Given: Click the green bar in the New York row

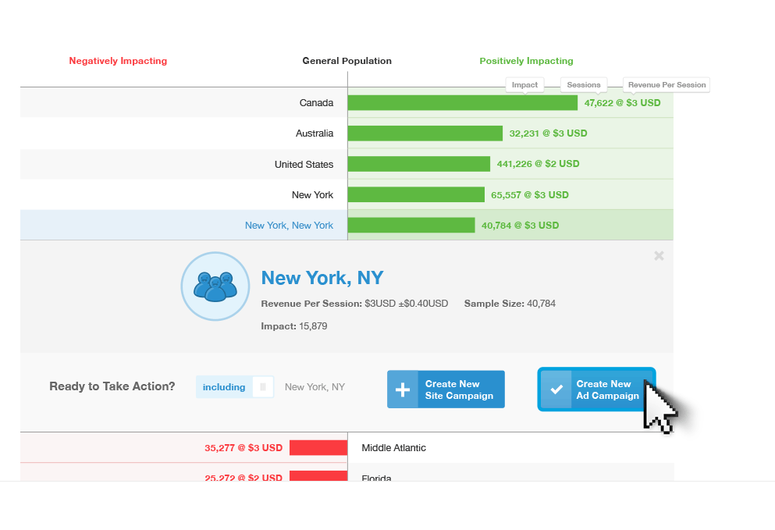Looking at the screenshot, I should point(416,195).
